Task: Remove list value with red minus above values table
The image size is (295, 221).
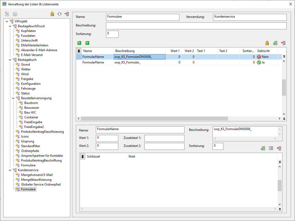Action: 283,43
